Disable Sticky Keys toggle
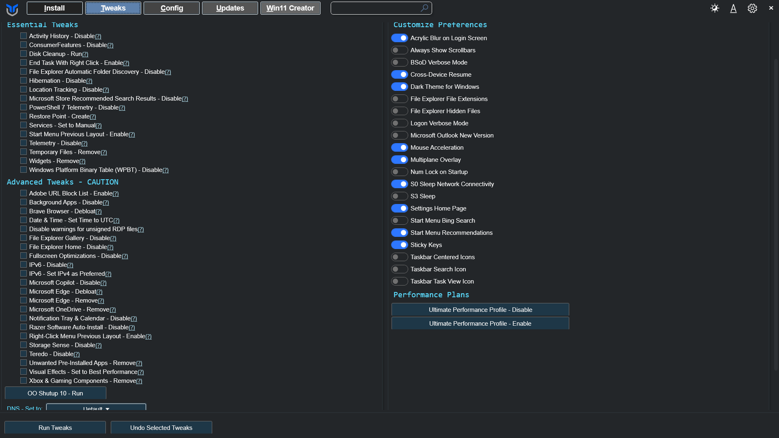 pyautogui.click(x=400, y=245)
